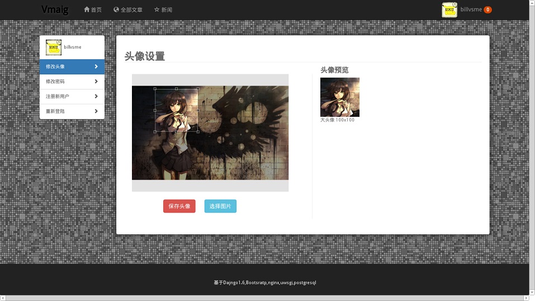Screen dimensions: 535x301
Task: Select 修改密码 in sidebar menu
Action: tap(72, 81)
